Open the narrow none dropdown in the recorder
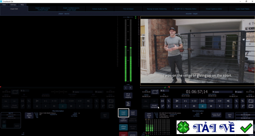The height and width of the screenshot is (136, 255). point(239,92)
